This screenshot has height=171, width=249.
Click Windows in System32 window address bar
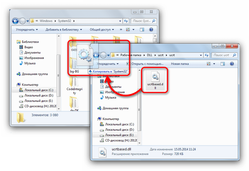46,21
